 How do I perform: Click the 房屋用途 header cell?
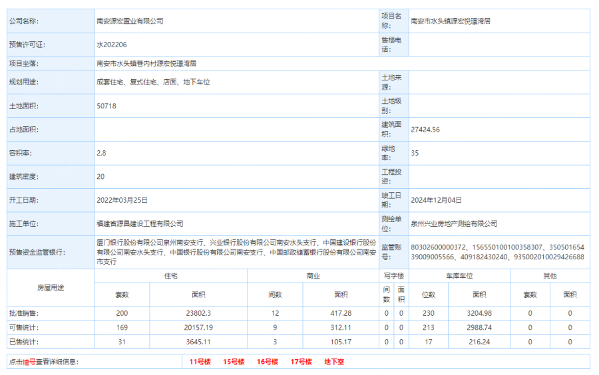(51, 288)
